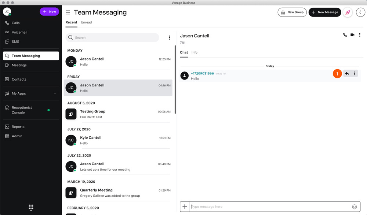
Task: Open the emoji picker in message box
Action: coord(354,207)
